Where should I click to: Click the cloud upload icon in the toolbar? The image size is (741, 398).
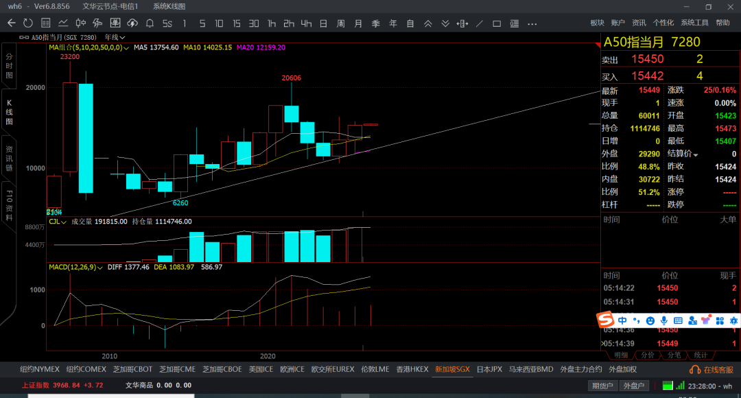coord(133,23)
